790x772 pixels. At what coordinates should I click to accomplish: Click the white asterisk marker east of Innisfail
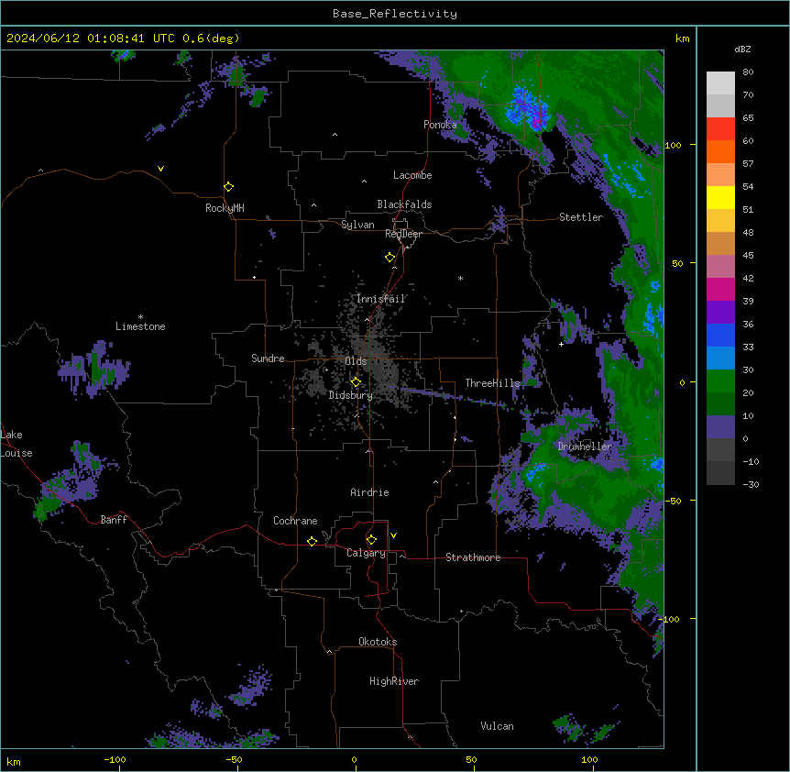(460, 278)
